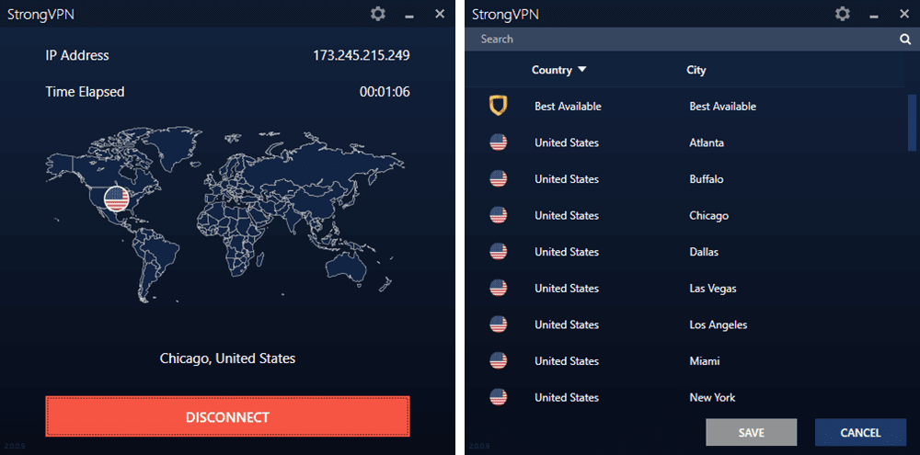Choose the Miami server

point(684,360)
